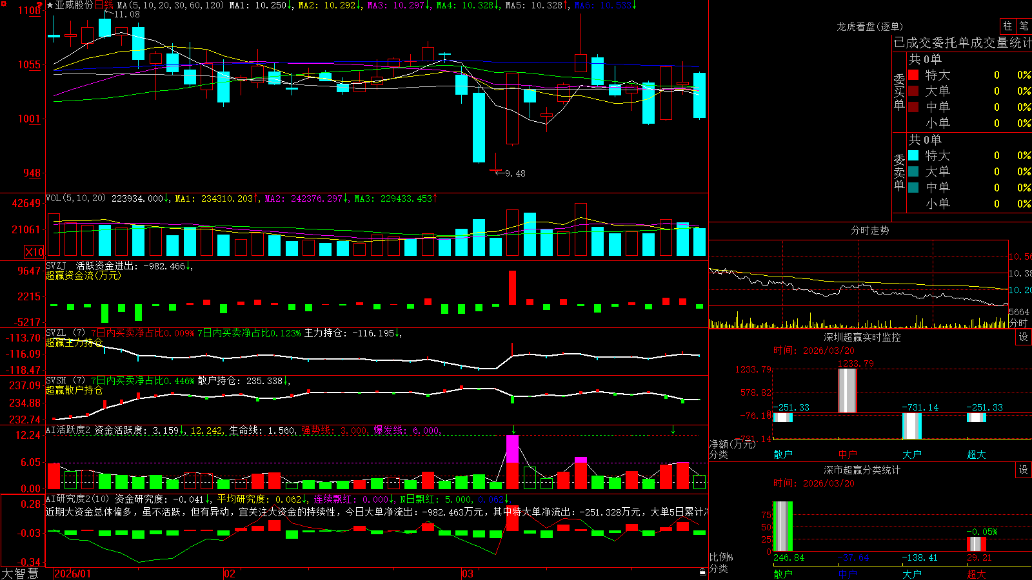Click the 散户 246.84 bar in category statistics
The width and height of the screenshot is (1032, 580).
783,527
